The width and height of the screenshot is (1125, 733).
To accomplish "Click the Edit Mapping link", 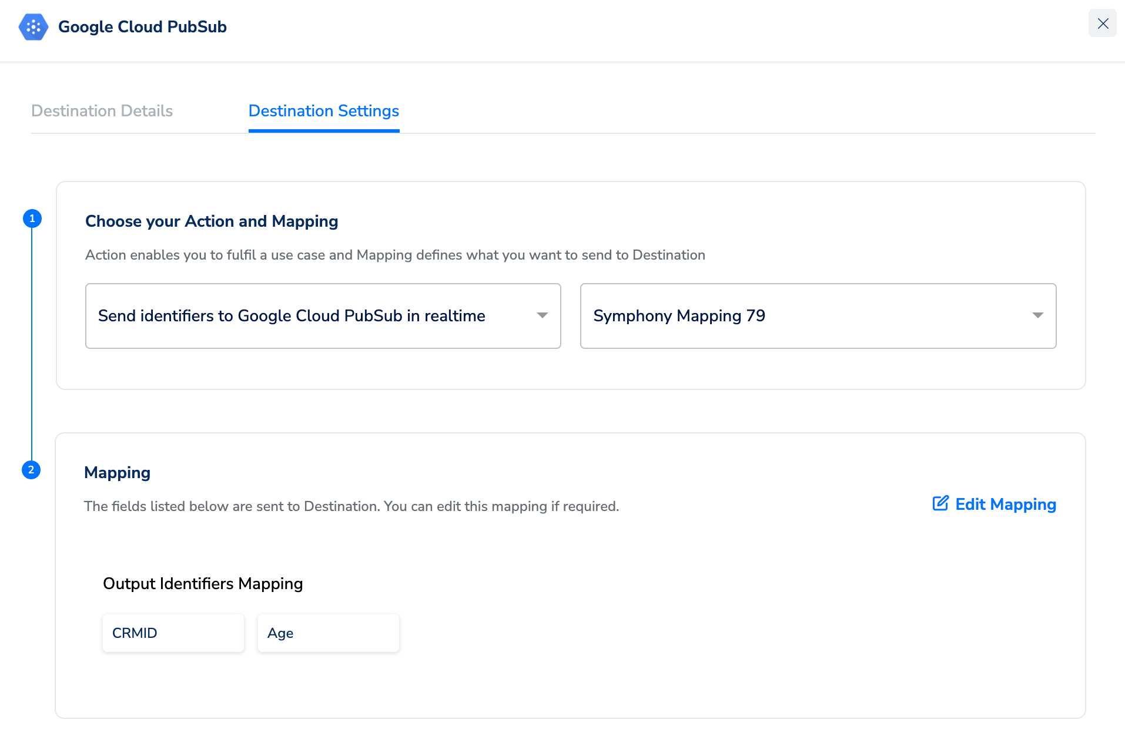I will pyautogui.click(x=995, y=504).
